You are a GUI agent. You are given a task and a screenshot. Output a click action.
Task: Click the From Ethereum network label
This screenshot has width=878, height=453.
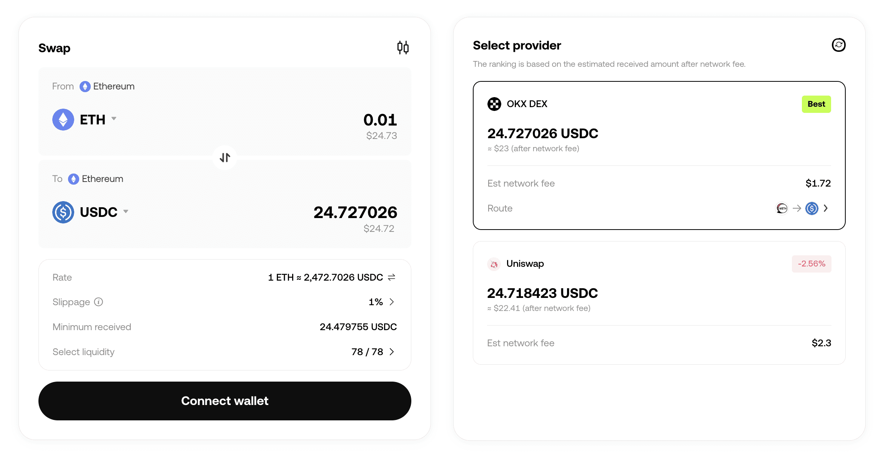click(x=107, y=86)
